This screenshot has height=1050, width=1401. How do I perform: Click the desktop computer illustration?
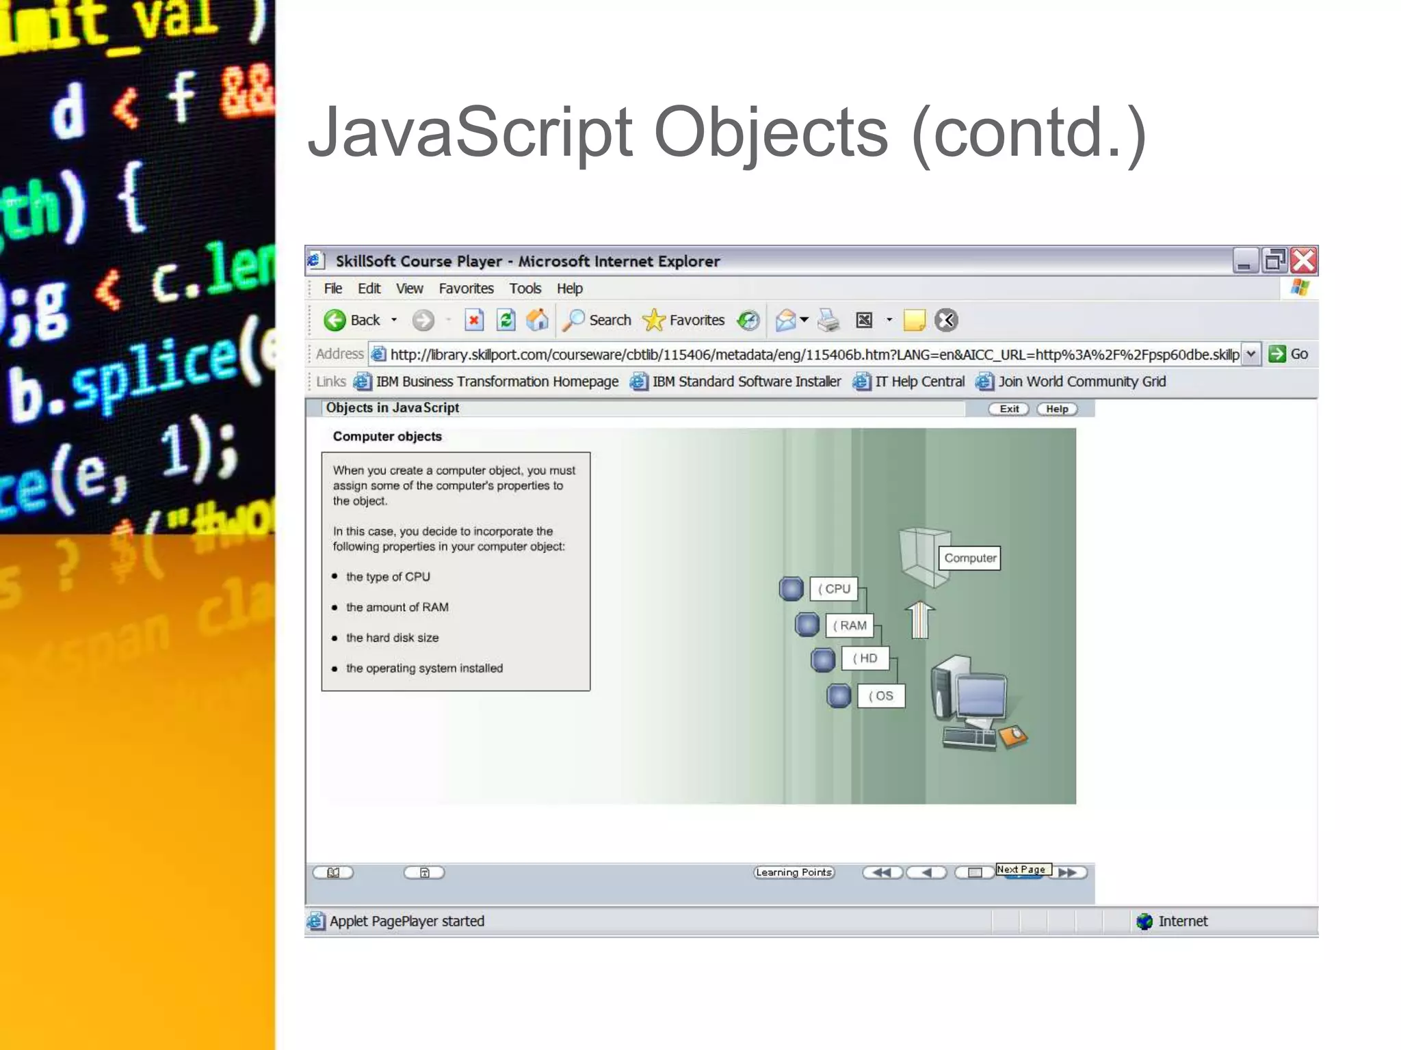point(978,703)
